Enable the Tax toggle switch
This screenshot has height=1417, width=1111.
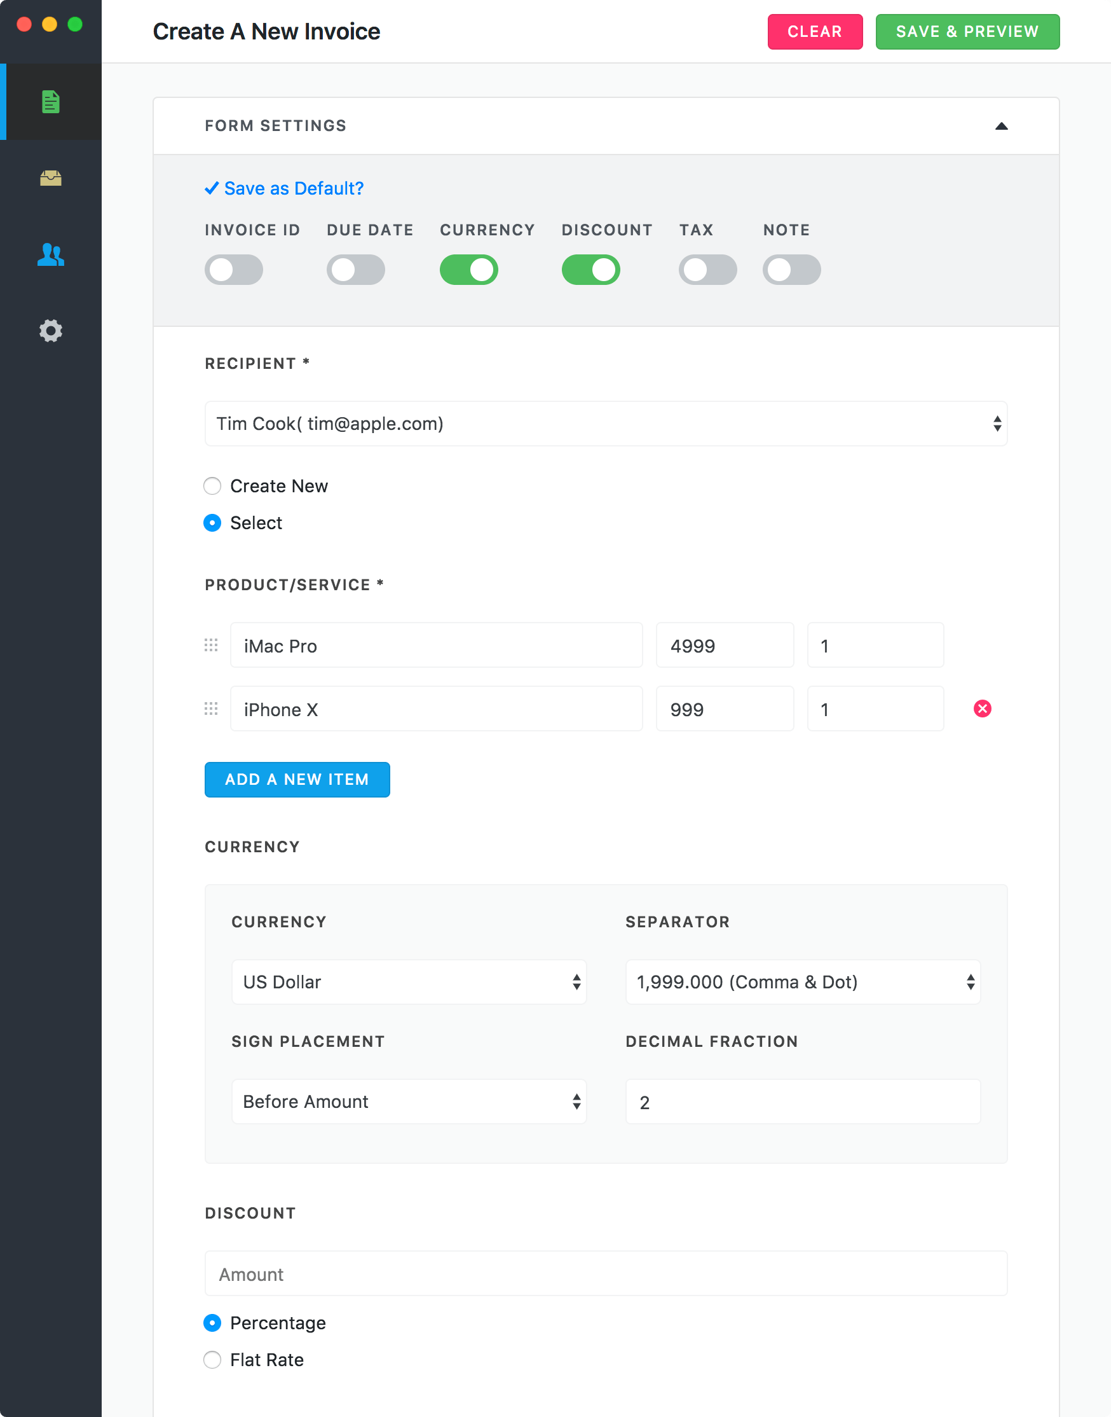click(707, 270)
